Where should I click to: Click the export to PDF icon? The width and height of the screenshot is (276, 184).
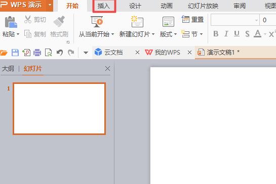pos(26,53)
